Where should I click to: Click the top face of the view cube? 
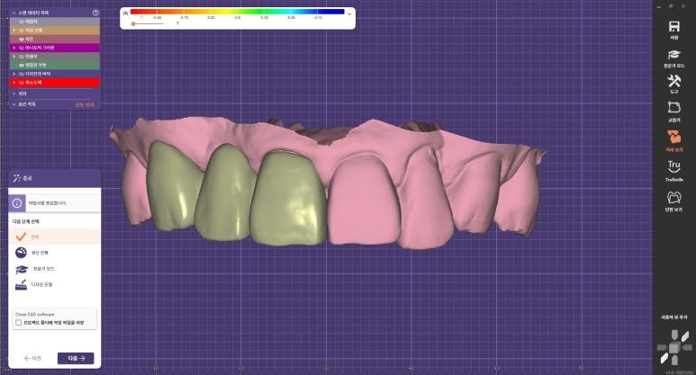tap(673, 336)
